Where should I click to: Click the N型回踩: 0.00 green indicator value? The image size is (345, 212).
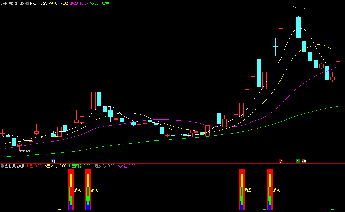[x=80, y=166]
